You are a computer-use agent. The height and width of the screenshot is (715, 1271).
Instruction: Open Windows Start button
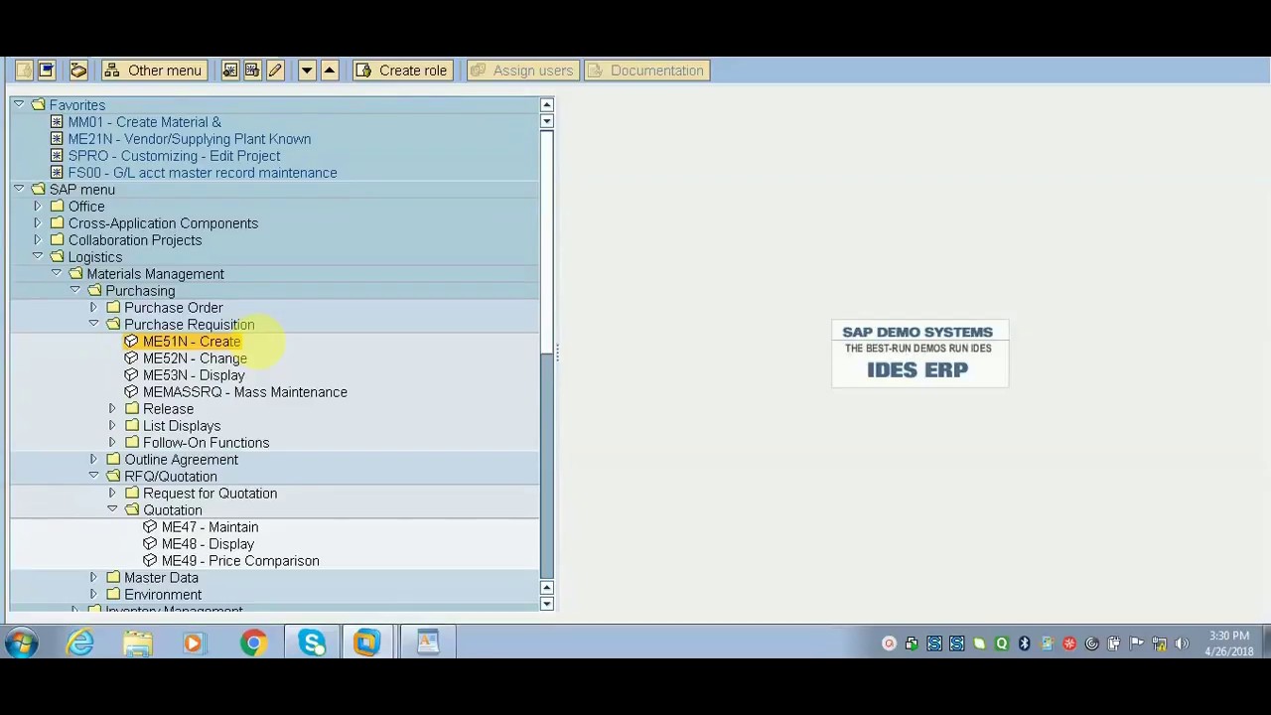tap(21, 643)
